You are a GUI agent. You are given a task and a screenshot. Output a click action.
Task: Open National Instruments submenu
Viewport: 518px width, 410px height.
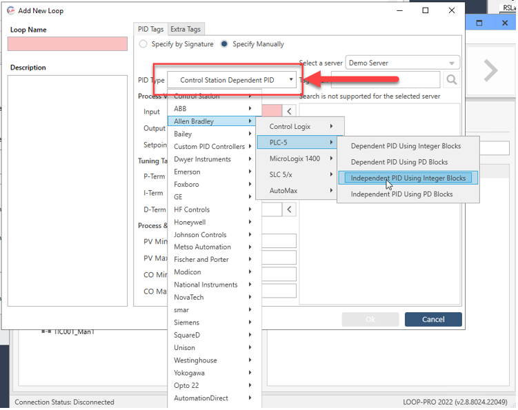pos(213,285)
